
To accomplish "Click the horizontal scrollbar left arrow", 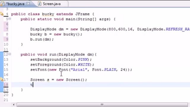I will point(14,105).
